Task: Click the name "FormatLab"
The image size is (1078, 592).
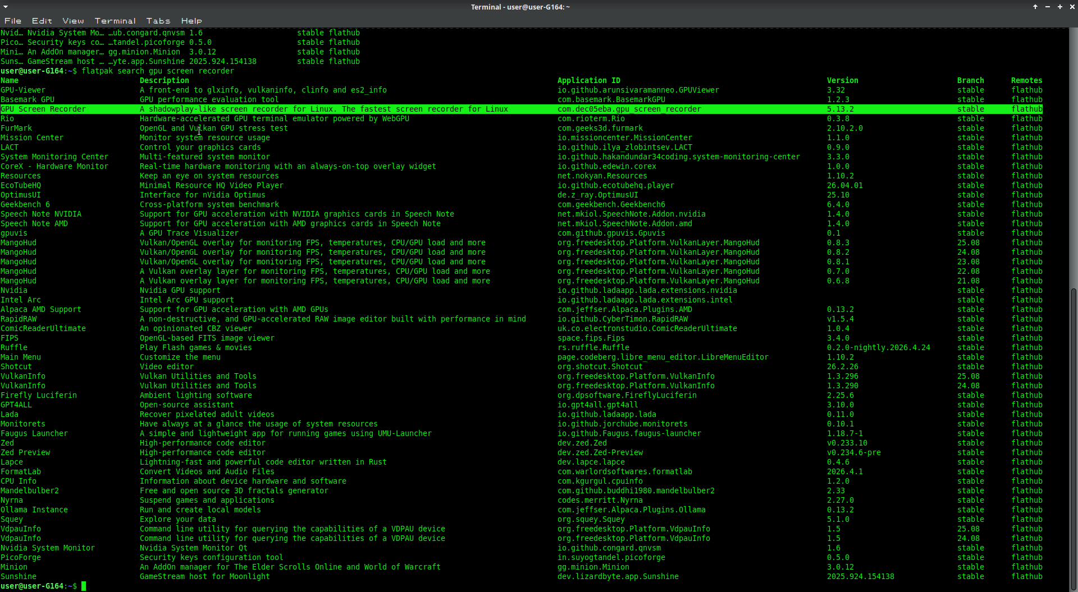Action: pyautogui.click(x=21, y=472)
